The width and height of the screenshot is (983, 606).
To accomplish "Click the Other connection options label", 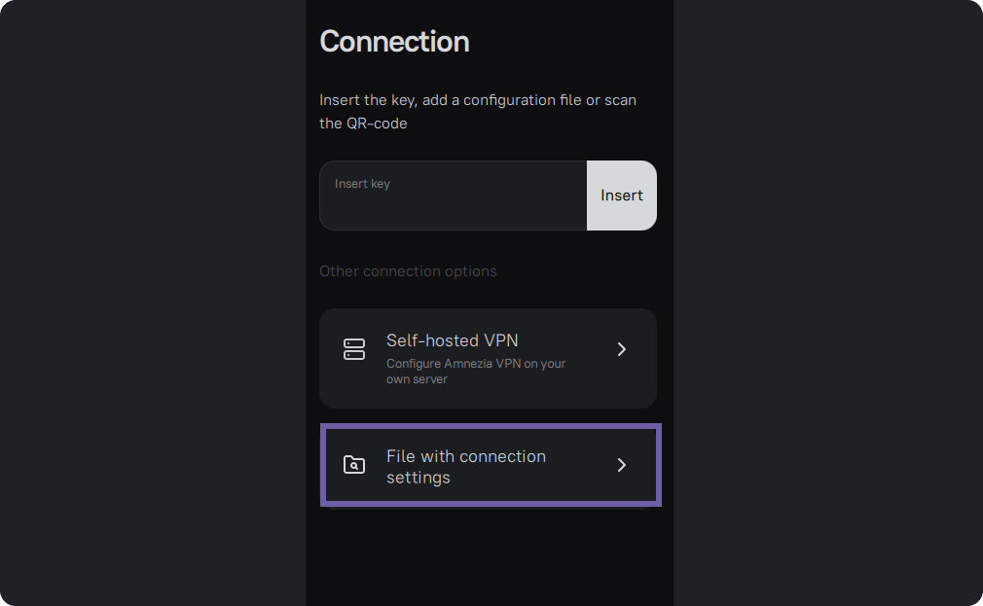I will [x=408, y=271].
